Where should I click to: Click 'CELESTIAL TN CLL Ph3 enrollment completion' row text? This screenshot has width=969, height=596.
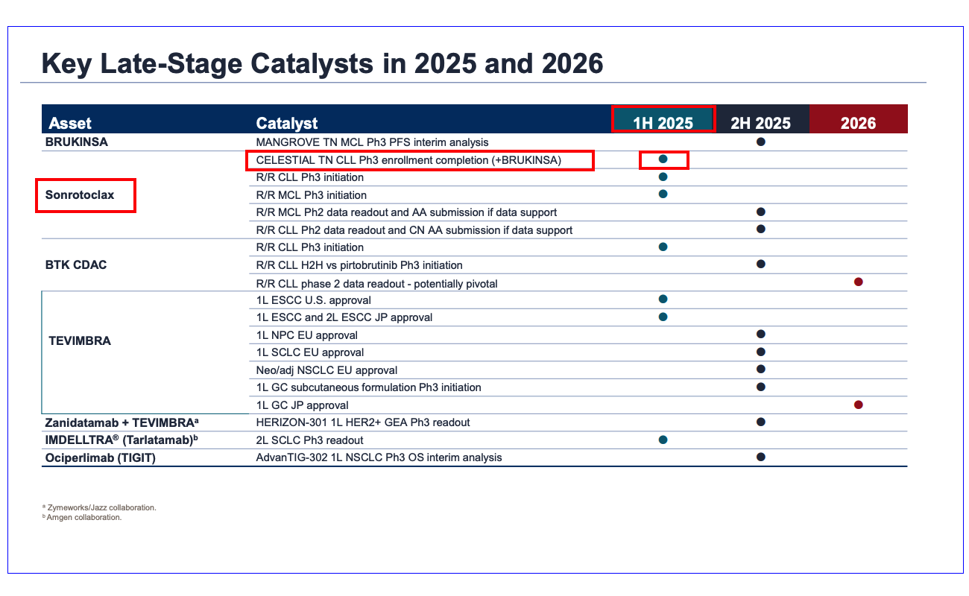click(408, 160)
